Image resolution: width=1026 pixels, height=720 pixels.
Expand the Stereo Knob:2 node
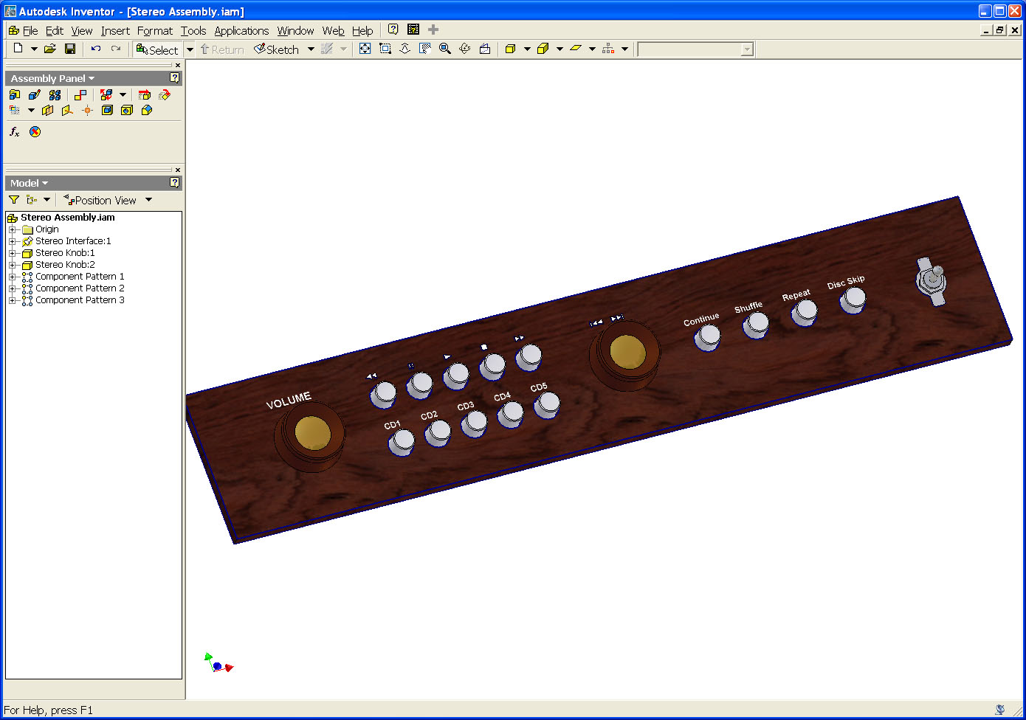pos(12,265)
